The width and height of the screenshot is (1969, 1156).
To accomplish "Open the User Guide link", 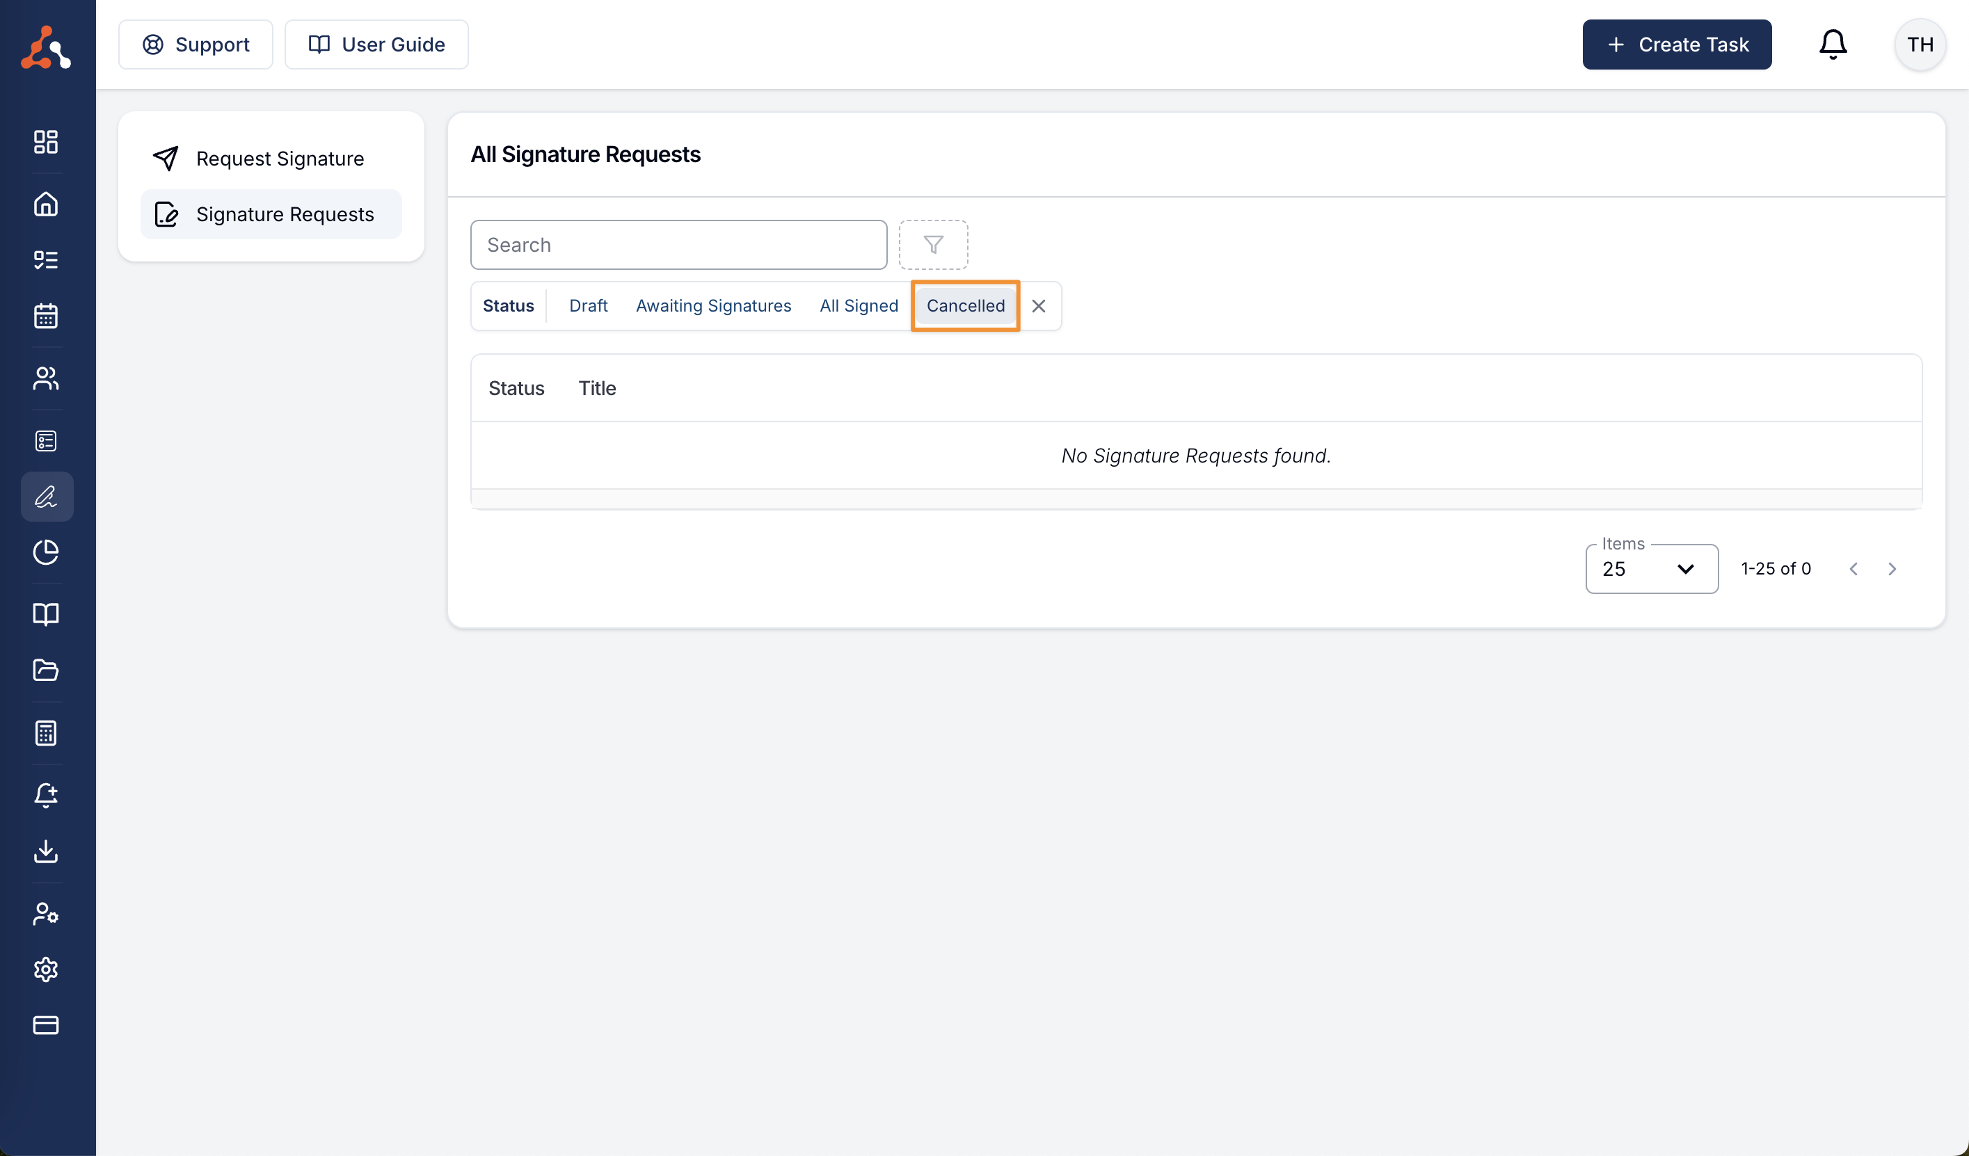I will (376, 45).
